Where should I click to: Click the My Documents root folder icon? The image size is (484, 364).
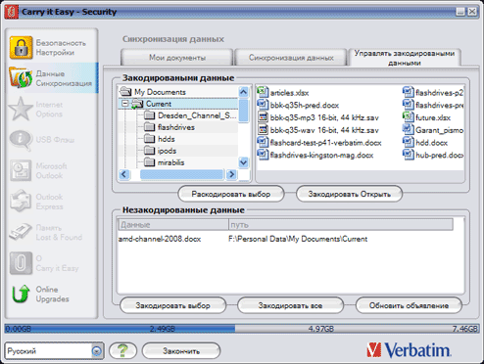coord(125,92)
